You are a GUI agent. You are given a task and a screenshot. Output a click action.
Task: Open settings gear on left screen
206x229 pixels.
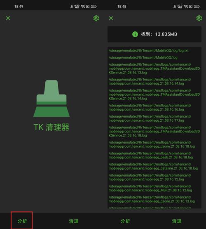pos(96,19)
